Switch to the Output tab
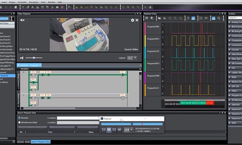Viewport: 242px width, 145px height. point(20,142)
